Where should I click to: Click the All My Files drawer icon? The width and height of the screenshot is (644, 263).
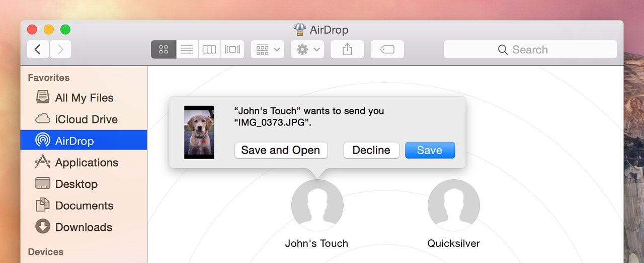tap(43, 97)
